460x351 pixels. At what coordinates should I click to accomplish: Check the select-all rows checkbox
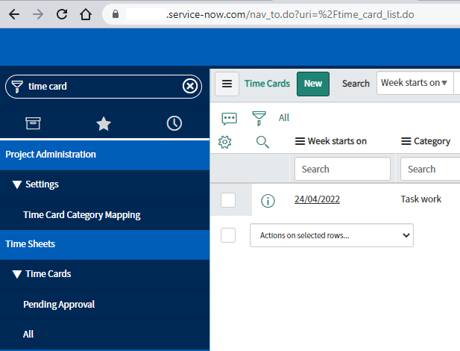point(228,235)
